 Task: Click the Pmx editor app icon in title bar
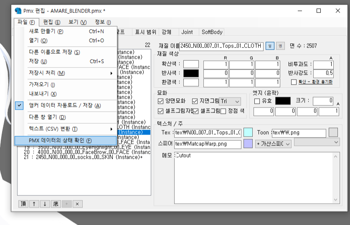coord(18,11)
